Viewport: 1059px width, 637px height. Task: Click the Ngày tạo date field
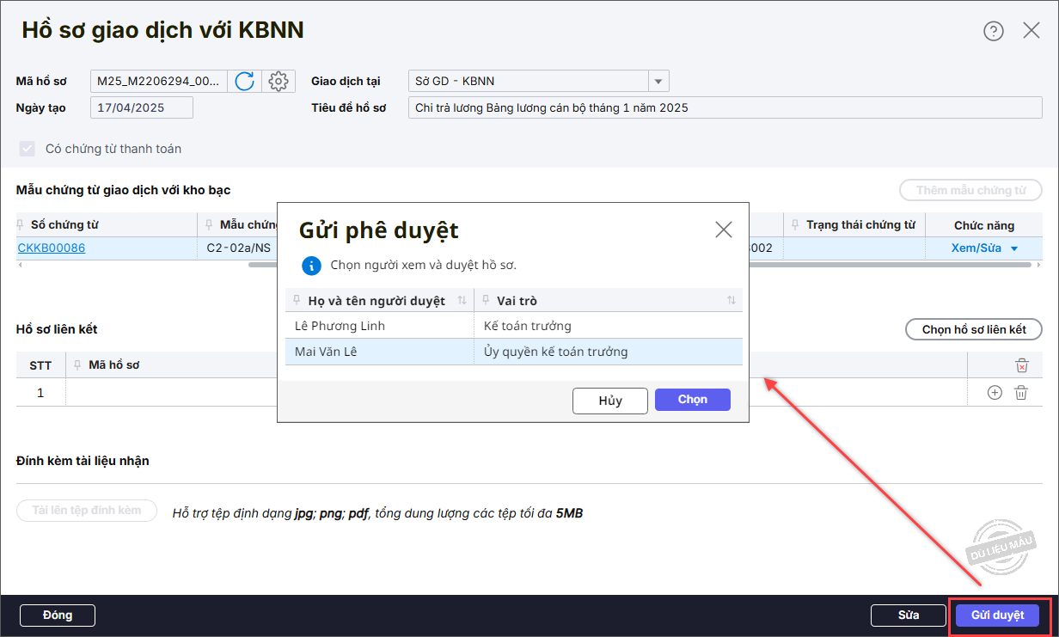142,108
